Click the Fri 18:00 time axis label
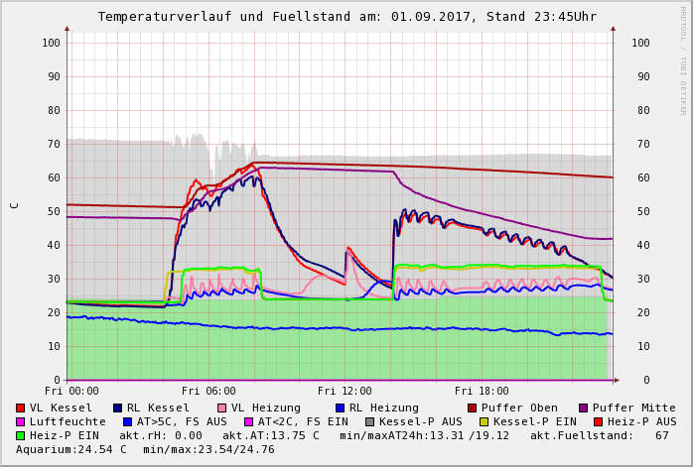 [x=482, y=391]
